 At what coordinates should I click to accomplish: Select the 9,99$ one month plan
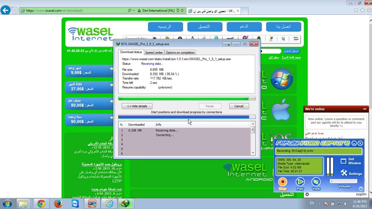click(90, 71)
